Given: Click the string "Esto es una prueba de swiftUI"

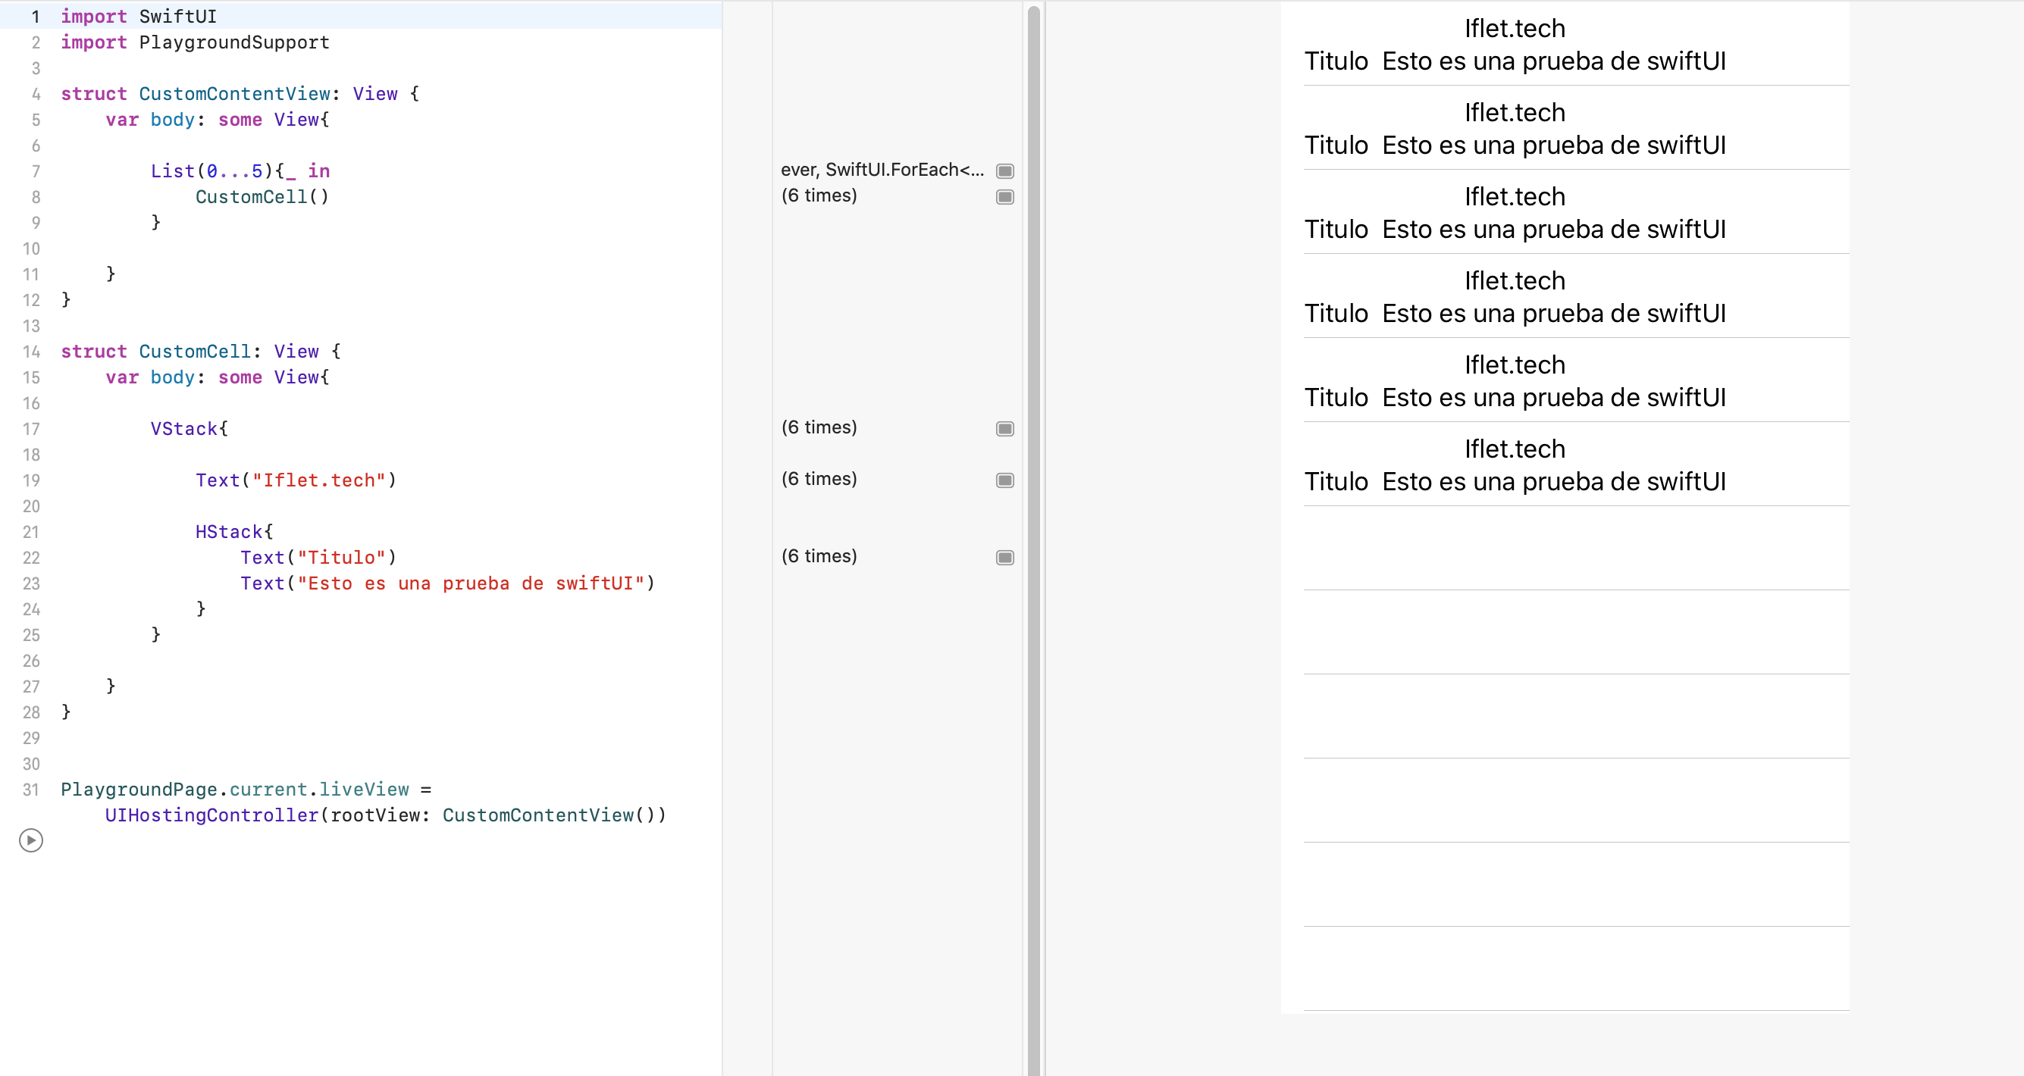Looking at the screenshot, I should point(471,583).
